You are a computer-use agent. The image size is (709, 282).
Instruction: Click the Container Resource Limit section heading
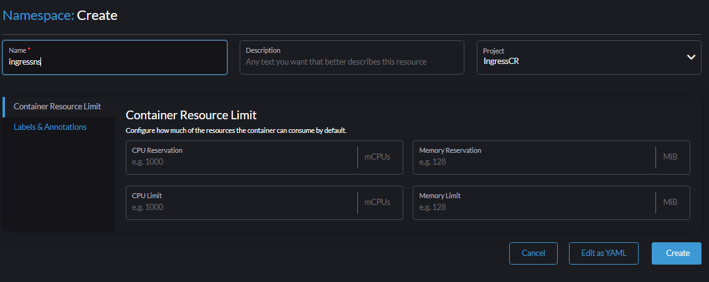tap(191, 115)
